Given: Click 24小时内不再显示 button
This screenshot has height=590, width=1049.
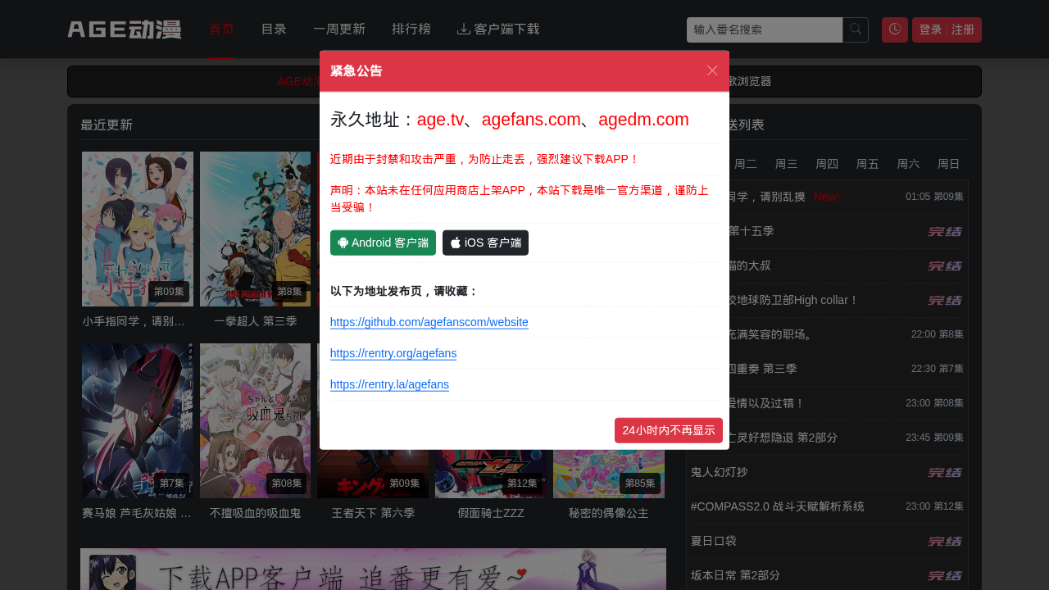Looking at the screenshot, I should coord(668,430).
